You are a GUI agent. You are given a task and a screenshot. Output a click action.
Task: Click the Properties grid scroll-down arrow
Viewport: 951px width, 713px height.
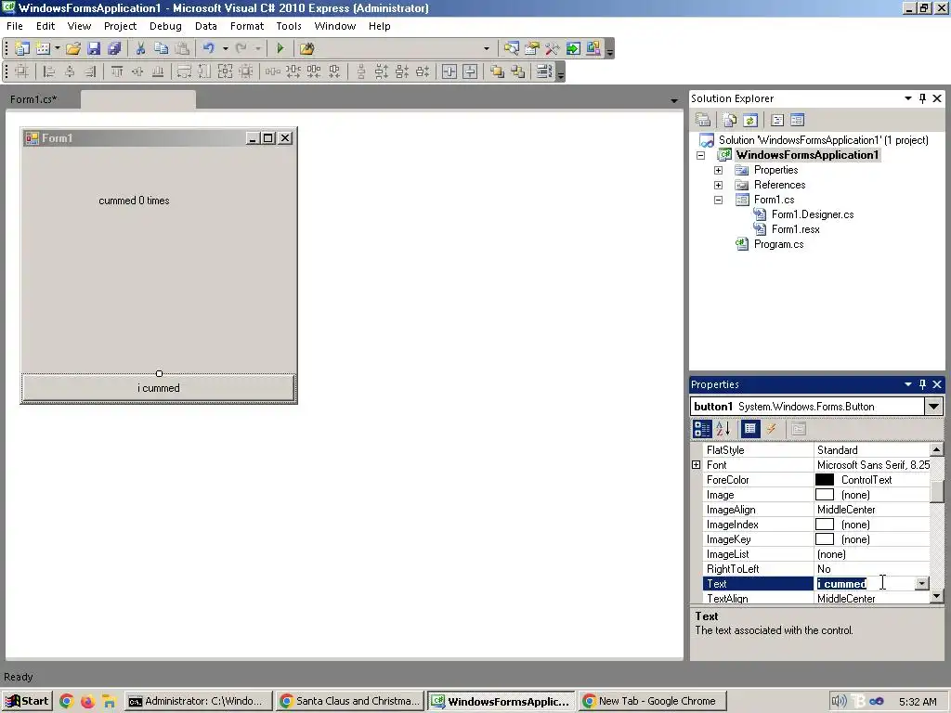pyautogui.click(x=936, y=597)
